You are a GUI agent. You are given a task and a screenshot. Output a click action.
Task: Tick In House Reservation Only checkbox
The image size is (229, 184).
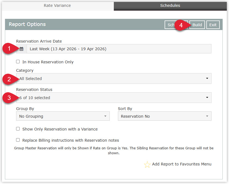18,62
